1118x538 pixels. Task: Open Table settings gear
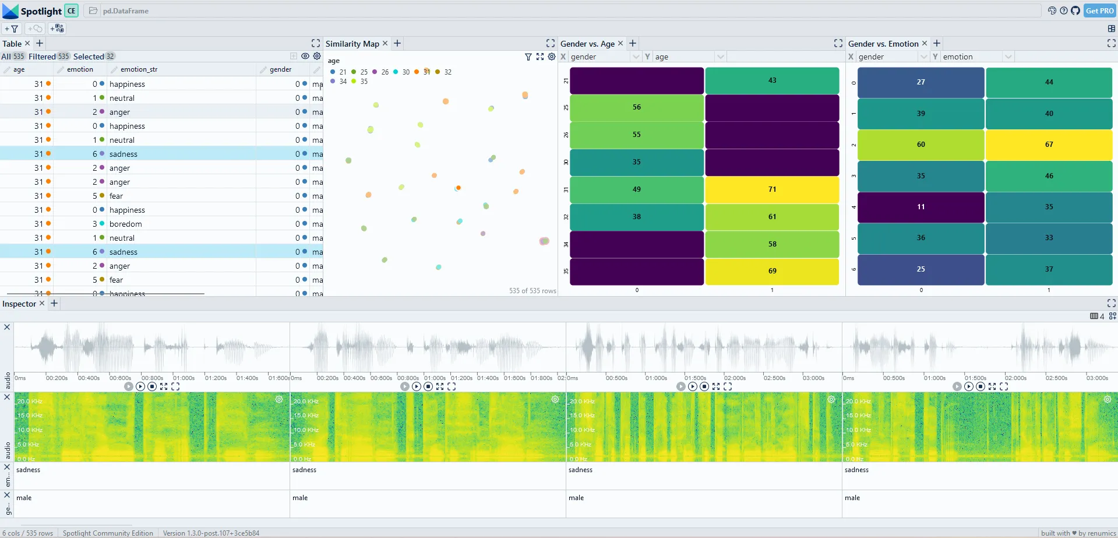click(317, 56)
